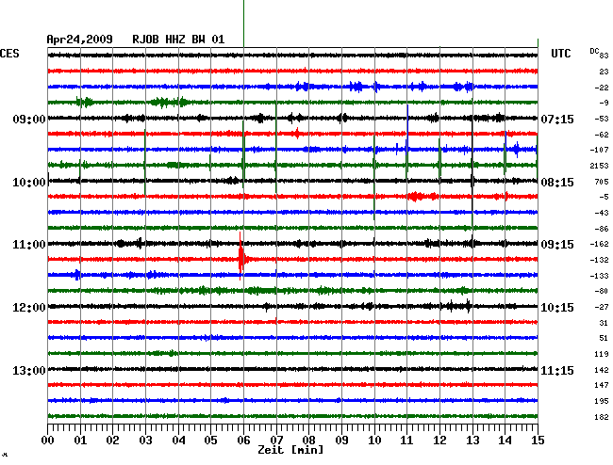Click the DC offset value '31'
Image resolution: width=613 pixels, height=465 pixels.
604,323
